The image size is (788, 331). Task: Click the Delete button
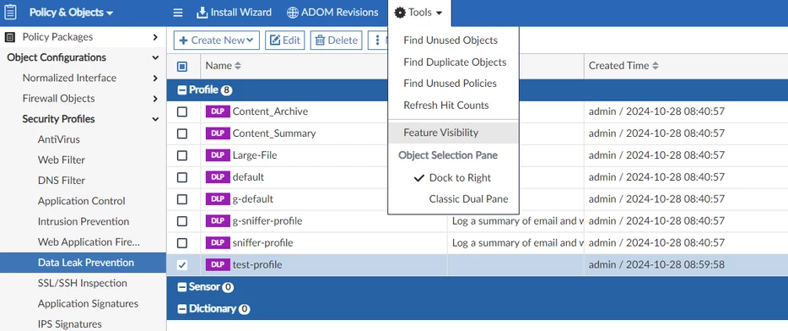[336, 41]
